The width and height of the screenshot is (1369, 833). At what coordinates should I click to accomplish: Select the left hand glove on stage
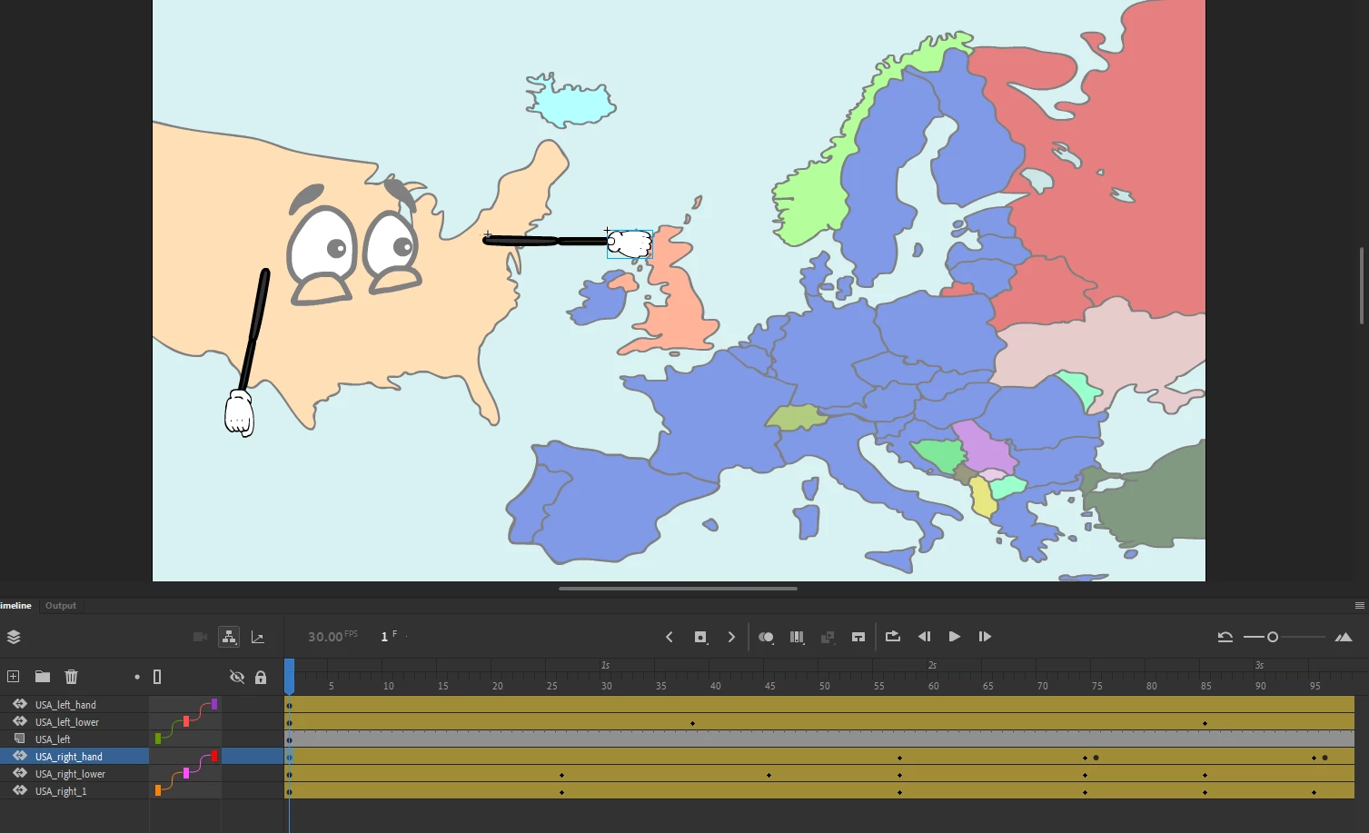239,413
